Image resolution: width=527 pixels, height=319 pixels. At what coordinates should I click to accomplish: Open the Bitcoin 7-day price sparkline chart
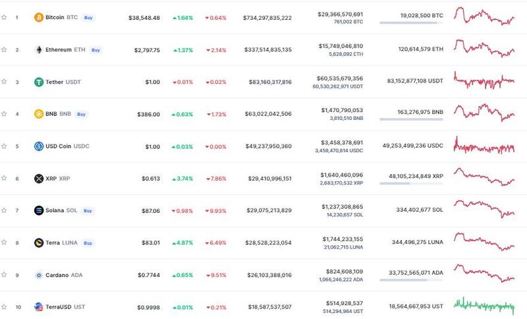click(484, 16)
